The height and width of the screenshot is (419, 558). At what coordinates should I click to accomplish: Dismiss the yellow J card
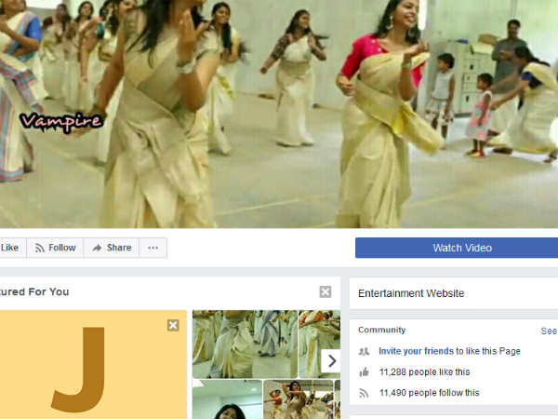pos(173,325)
